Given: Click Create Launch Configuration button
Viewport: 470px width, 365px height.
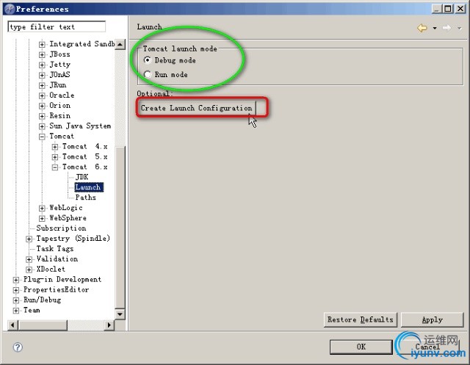Looking at the screenshot, I should coord(196,108).
